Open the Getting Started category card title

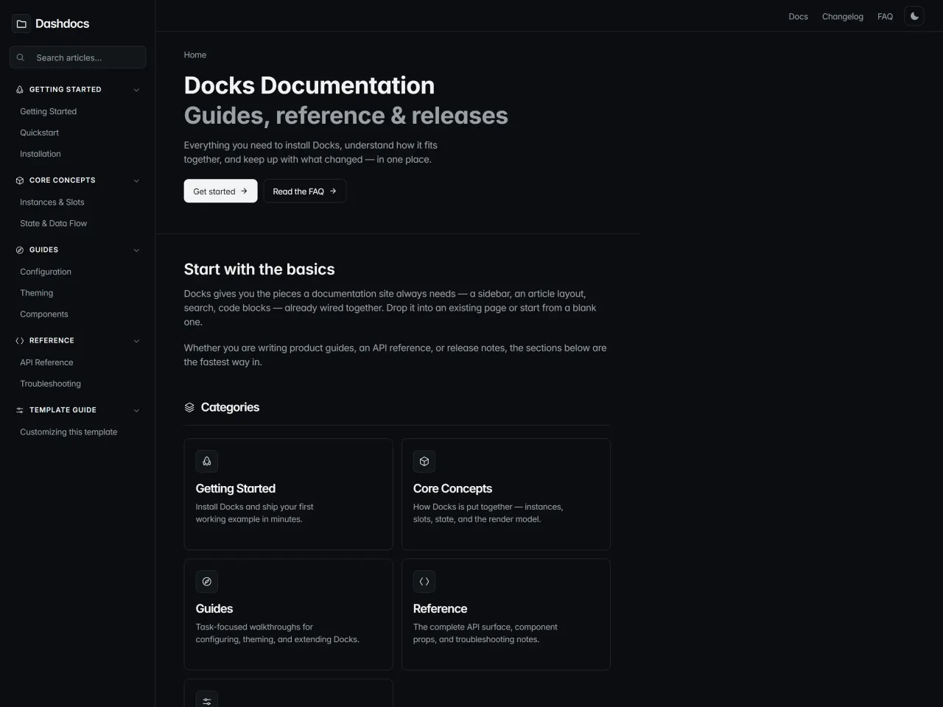[x=236, y=488]
